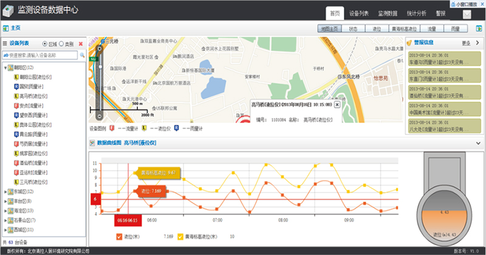The width and height of the screenshot is (486, 255).
Task: Close the 高马桥 map info popup
Action: (337, 104)
